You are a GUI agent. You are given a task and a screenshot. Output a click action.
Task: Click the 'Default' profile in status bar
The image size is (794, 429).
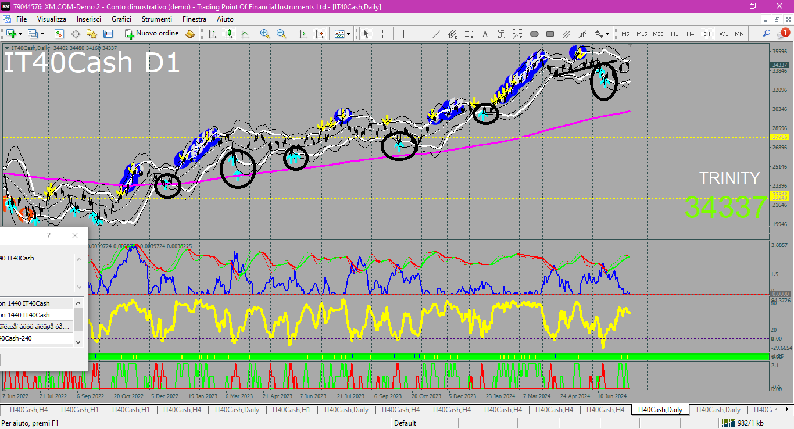click(x=405, y=423)
